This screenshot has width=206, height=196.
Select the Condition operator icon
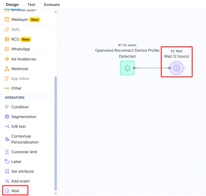(7, 107)
